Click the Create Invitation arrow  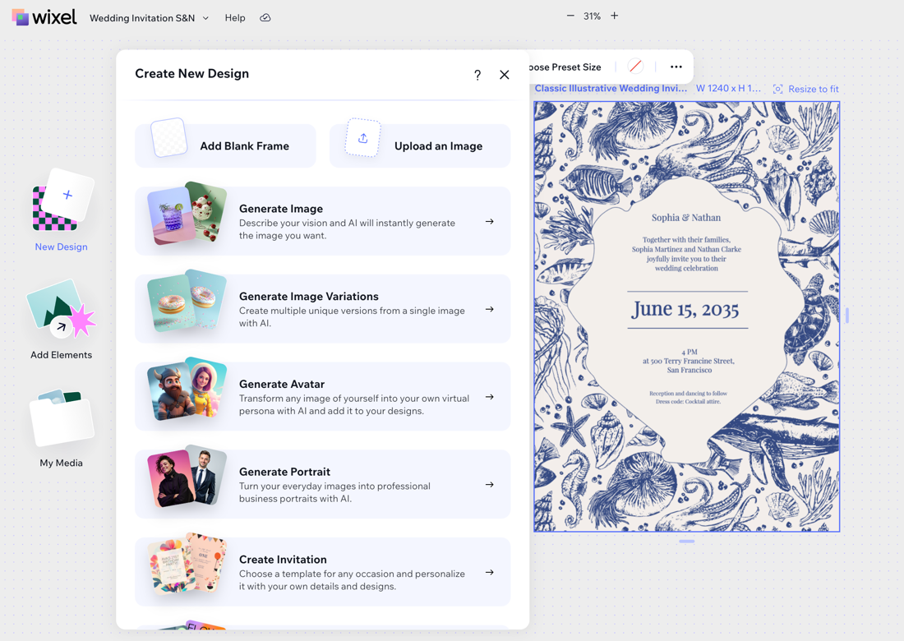(x=490, y=573)
